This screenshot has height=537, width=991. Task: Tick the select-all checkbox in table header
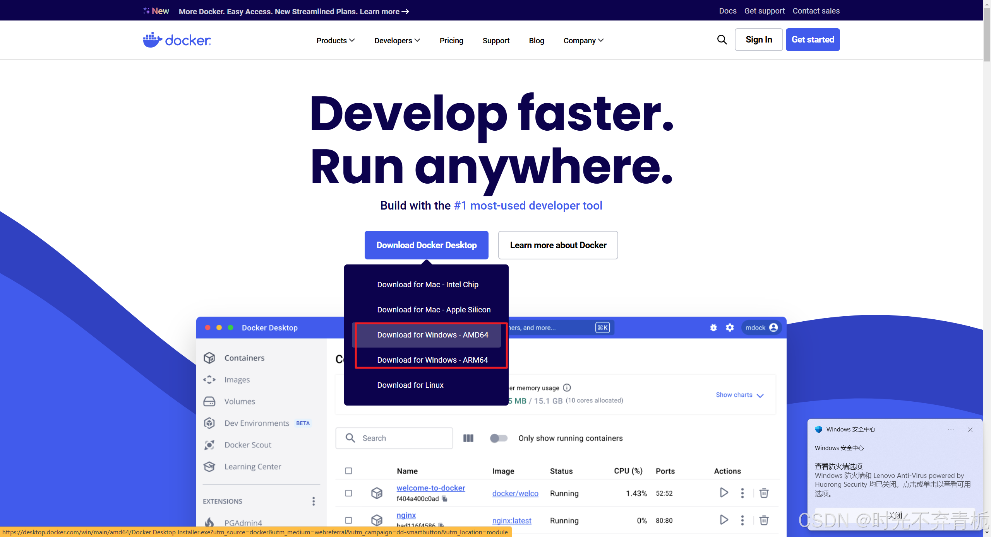[x=348, y=471]
